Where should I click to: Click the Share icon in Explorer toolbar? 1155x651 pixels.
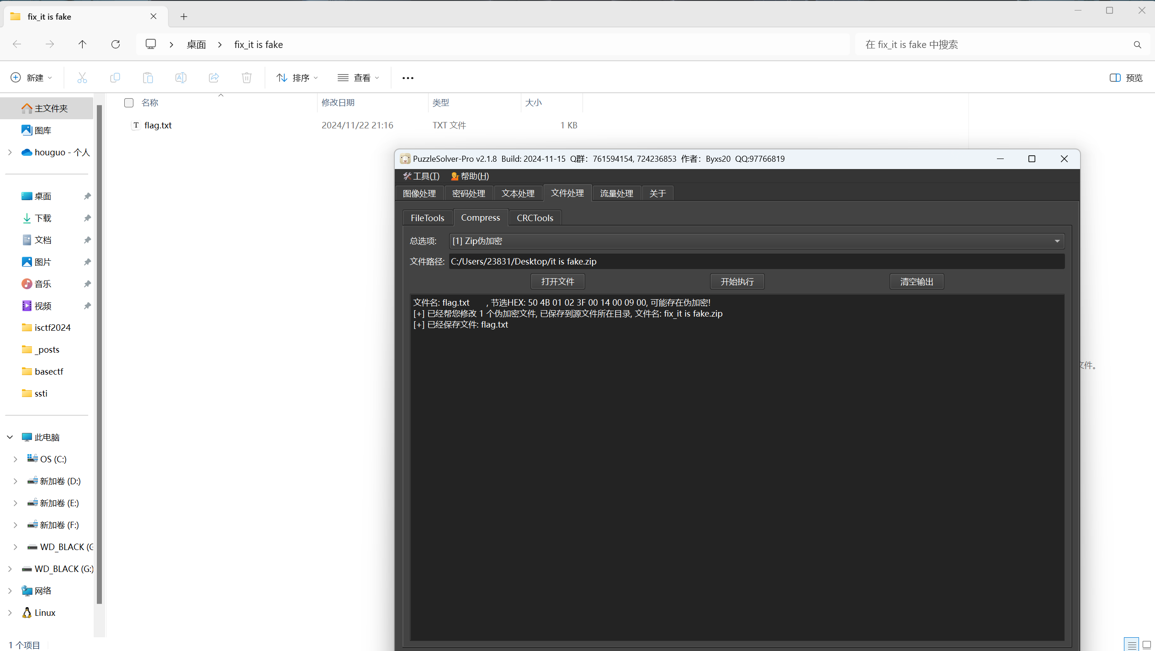tap(214, 78)
